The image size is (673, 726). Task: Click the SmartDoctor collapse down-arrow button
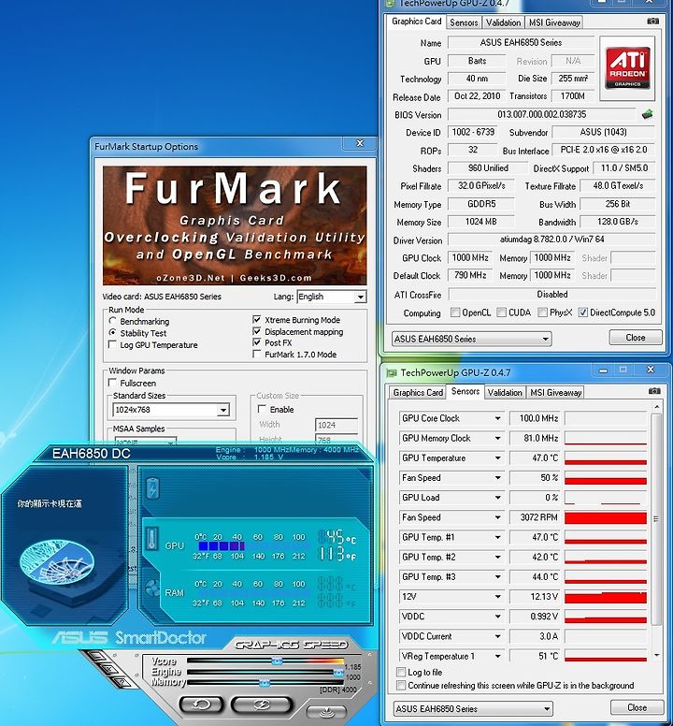point(326,712)
